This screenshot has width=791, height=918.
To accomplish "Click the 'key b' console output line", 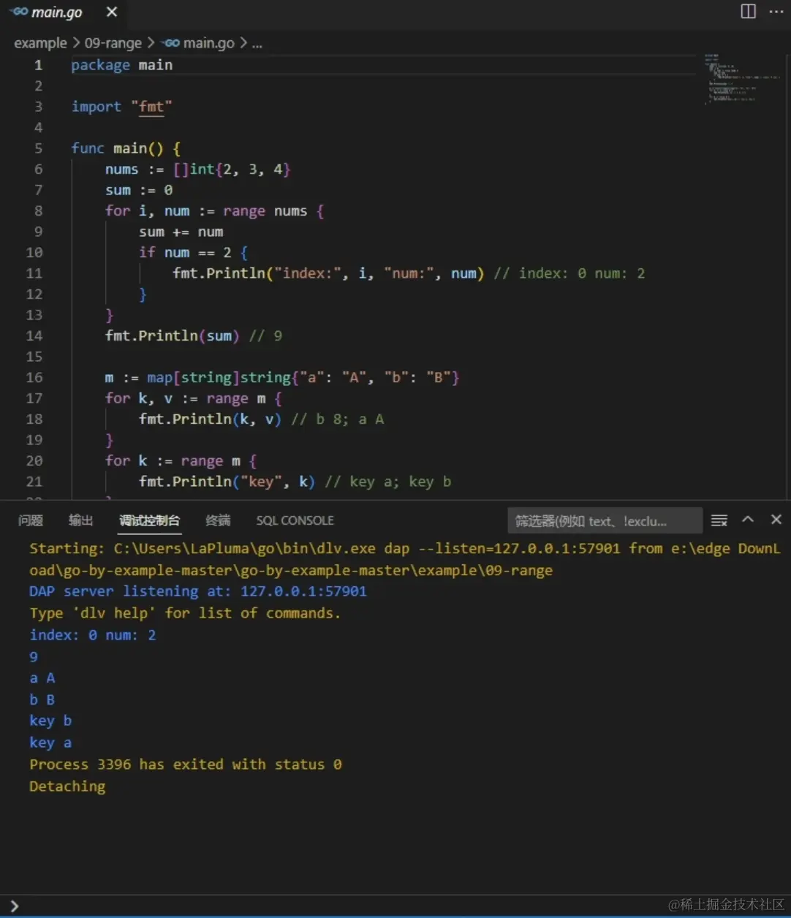I will 50,721.
